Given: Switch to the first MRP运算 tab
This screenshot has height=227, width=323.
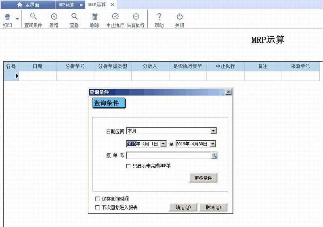Looking at the screenshot, I should [67, 5].
